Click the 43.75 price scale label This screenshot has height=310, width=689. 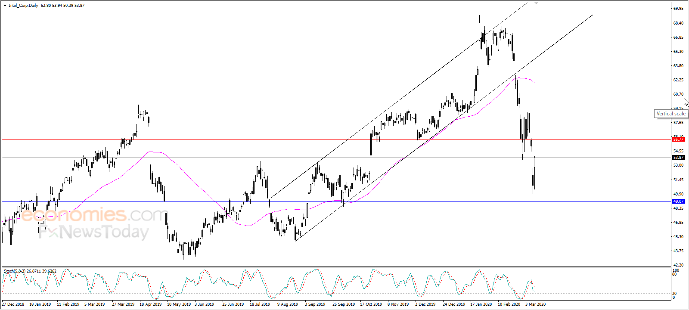pyautogui.click(x=678, y=251)
